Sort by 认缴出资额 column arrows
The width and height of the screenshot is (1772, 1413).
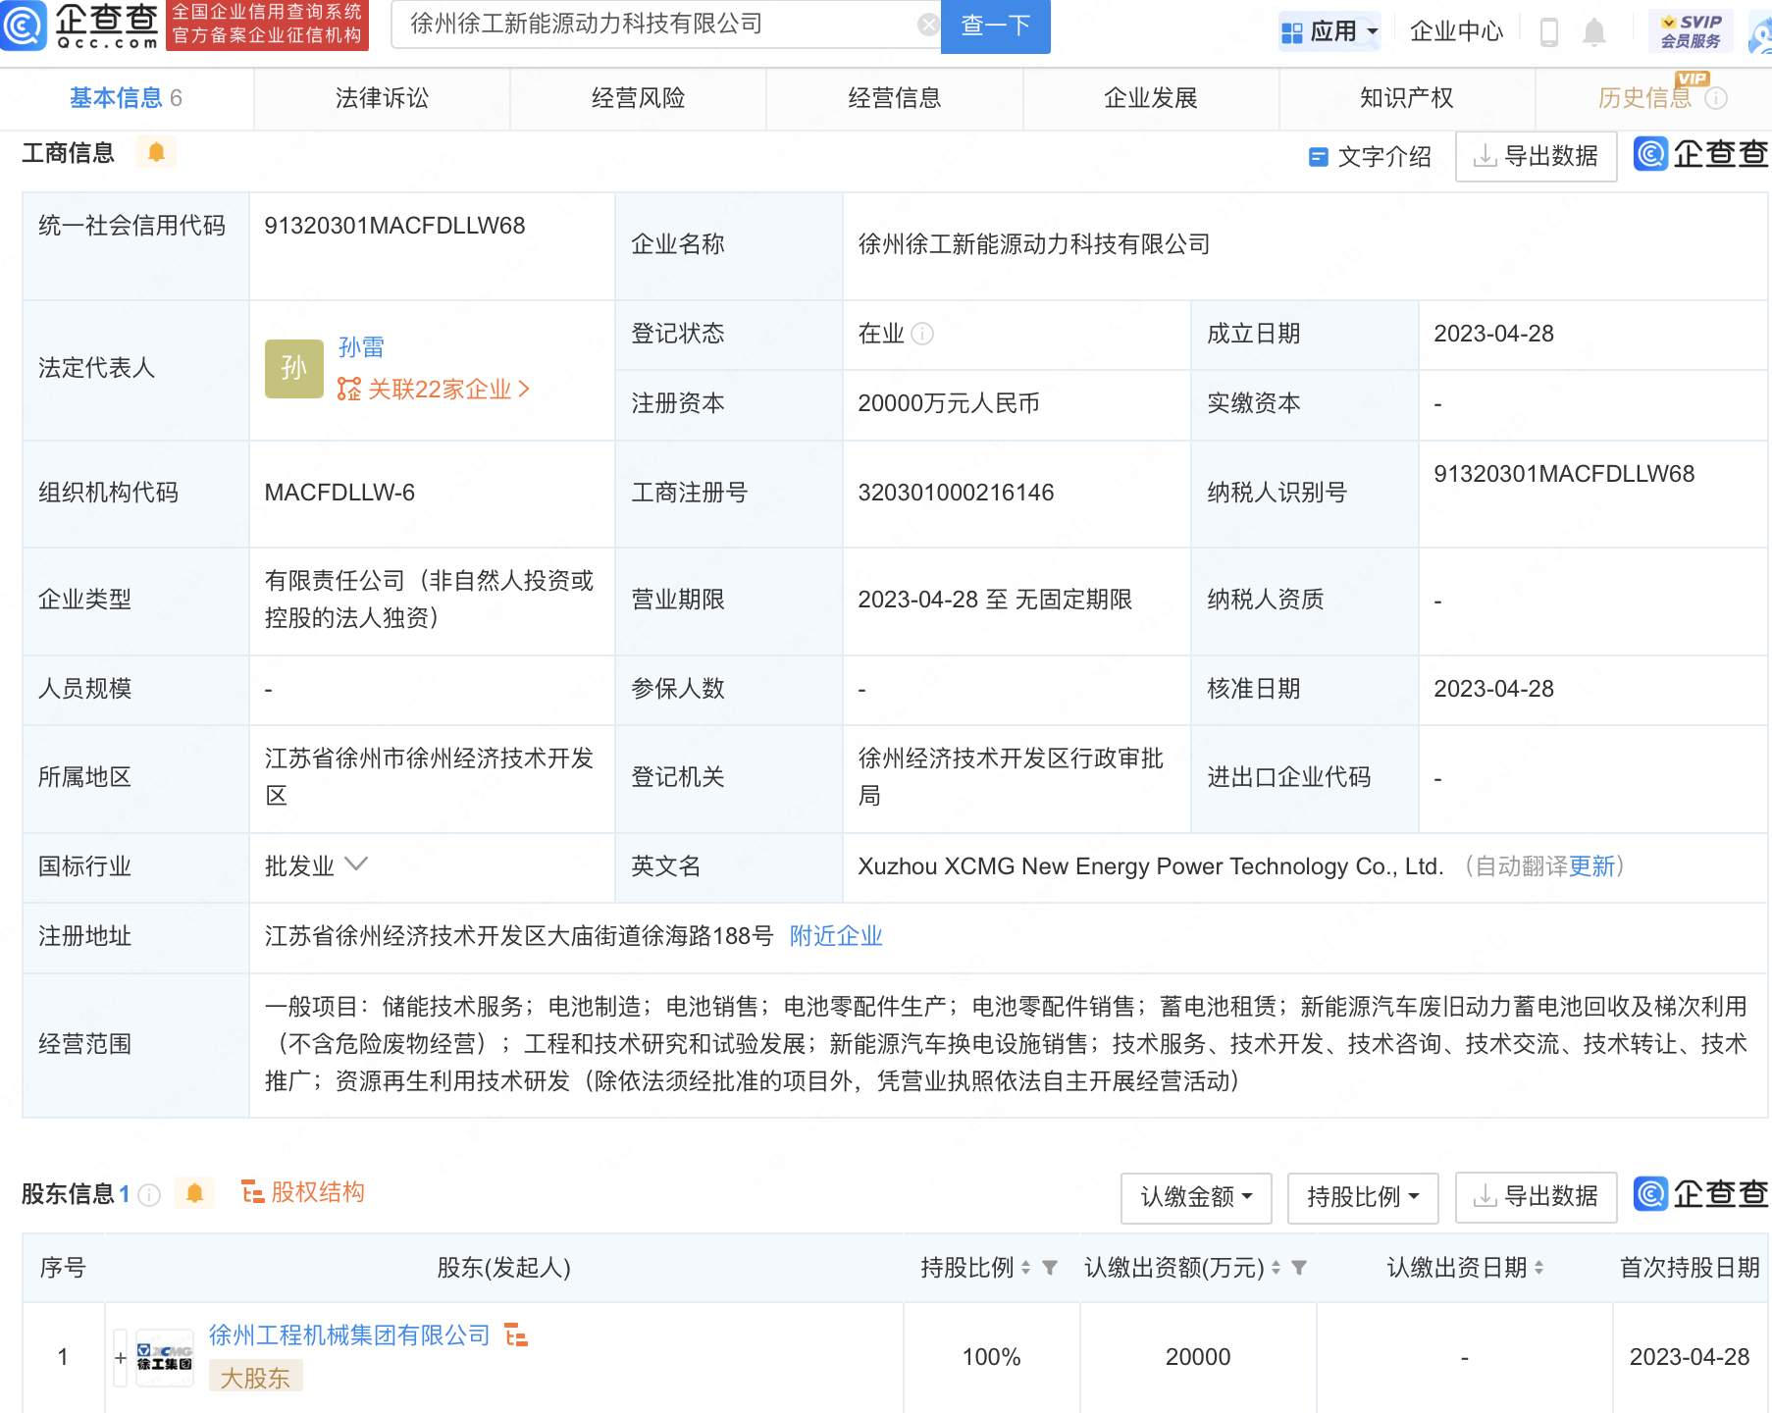click(x=1277, y=1268)
